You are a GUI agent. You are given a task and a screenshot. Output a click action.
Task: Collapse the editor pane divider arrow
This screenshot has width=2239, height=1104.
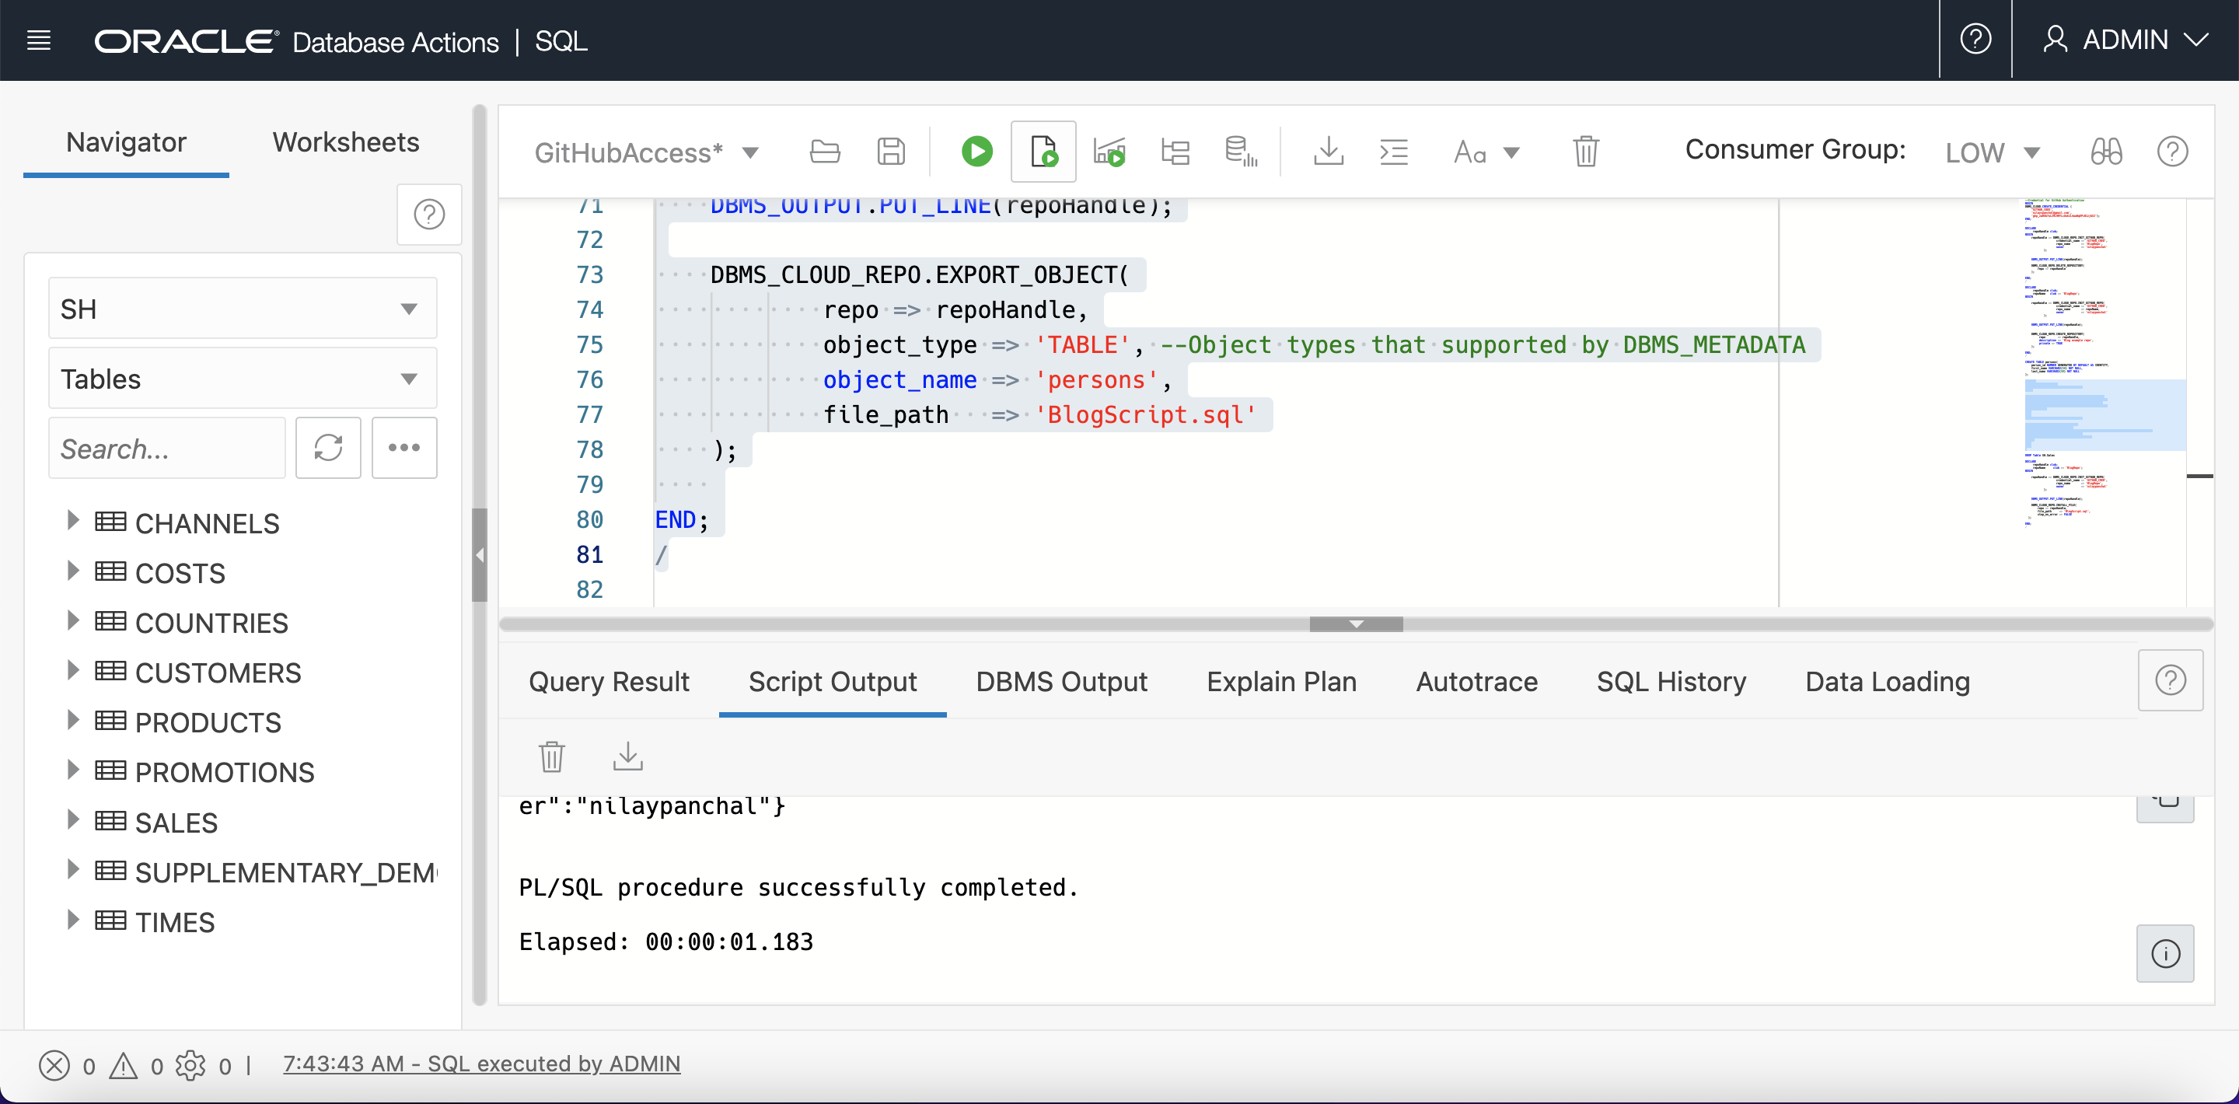[1355, 624]
